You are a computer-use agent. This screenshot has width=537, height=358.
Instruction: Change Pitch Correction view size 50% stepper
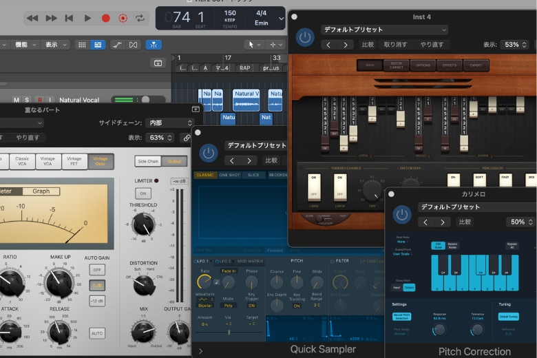pyautogui.click(x=521, y=222)
